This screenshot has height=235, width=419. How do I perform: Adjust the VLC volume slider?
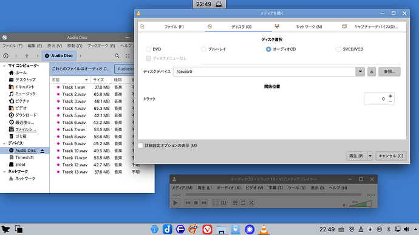[x=360, y=204]
